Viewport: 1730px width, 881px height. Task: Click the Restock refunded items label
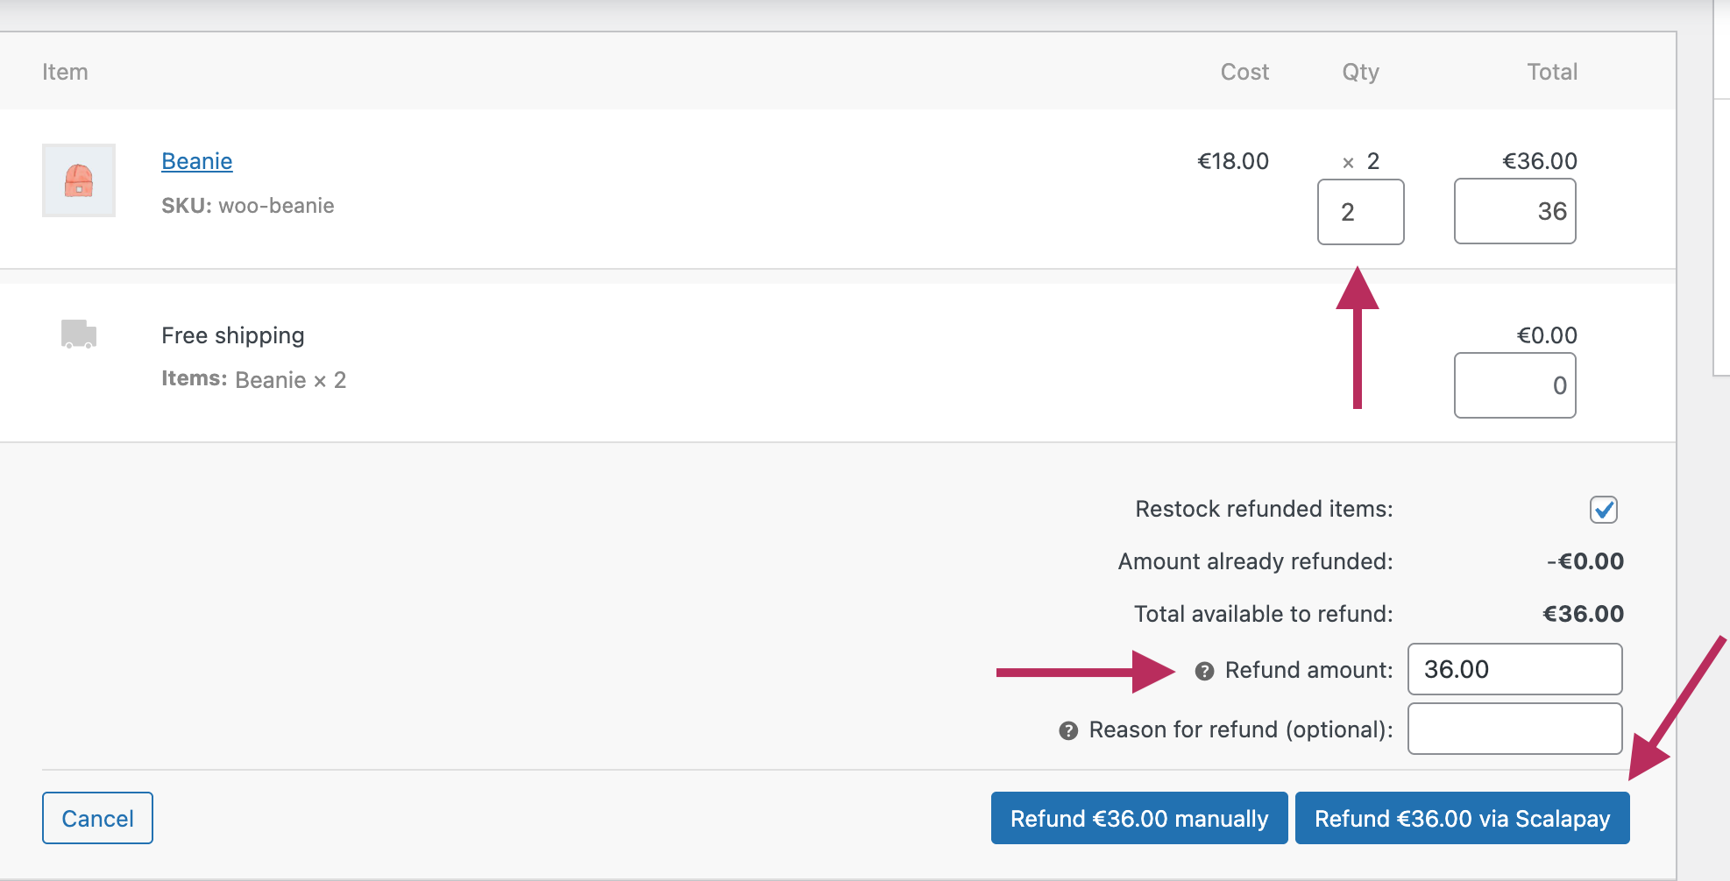point(1264,509)
